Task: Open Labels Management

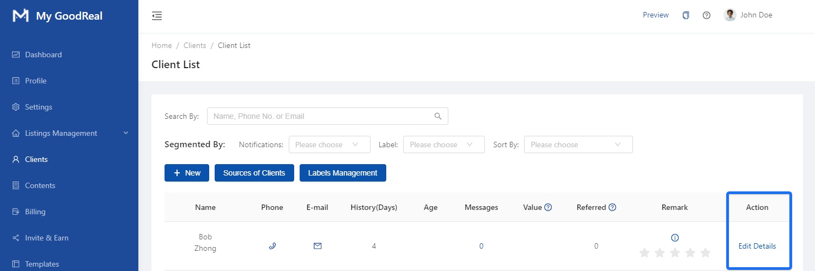Action: [343, 173]
